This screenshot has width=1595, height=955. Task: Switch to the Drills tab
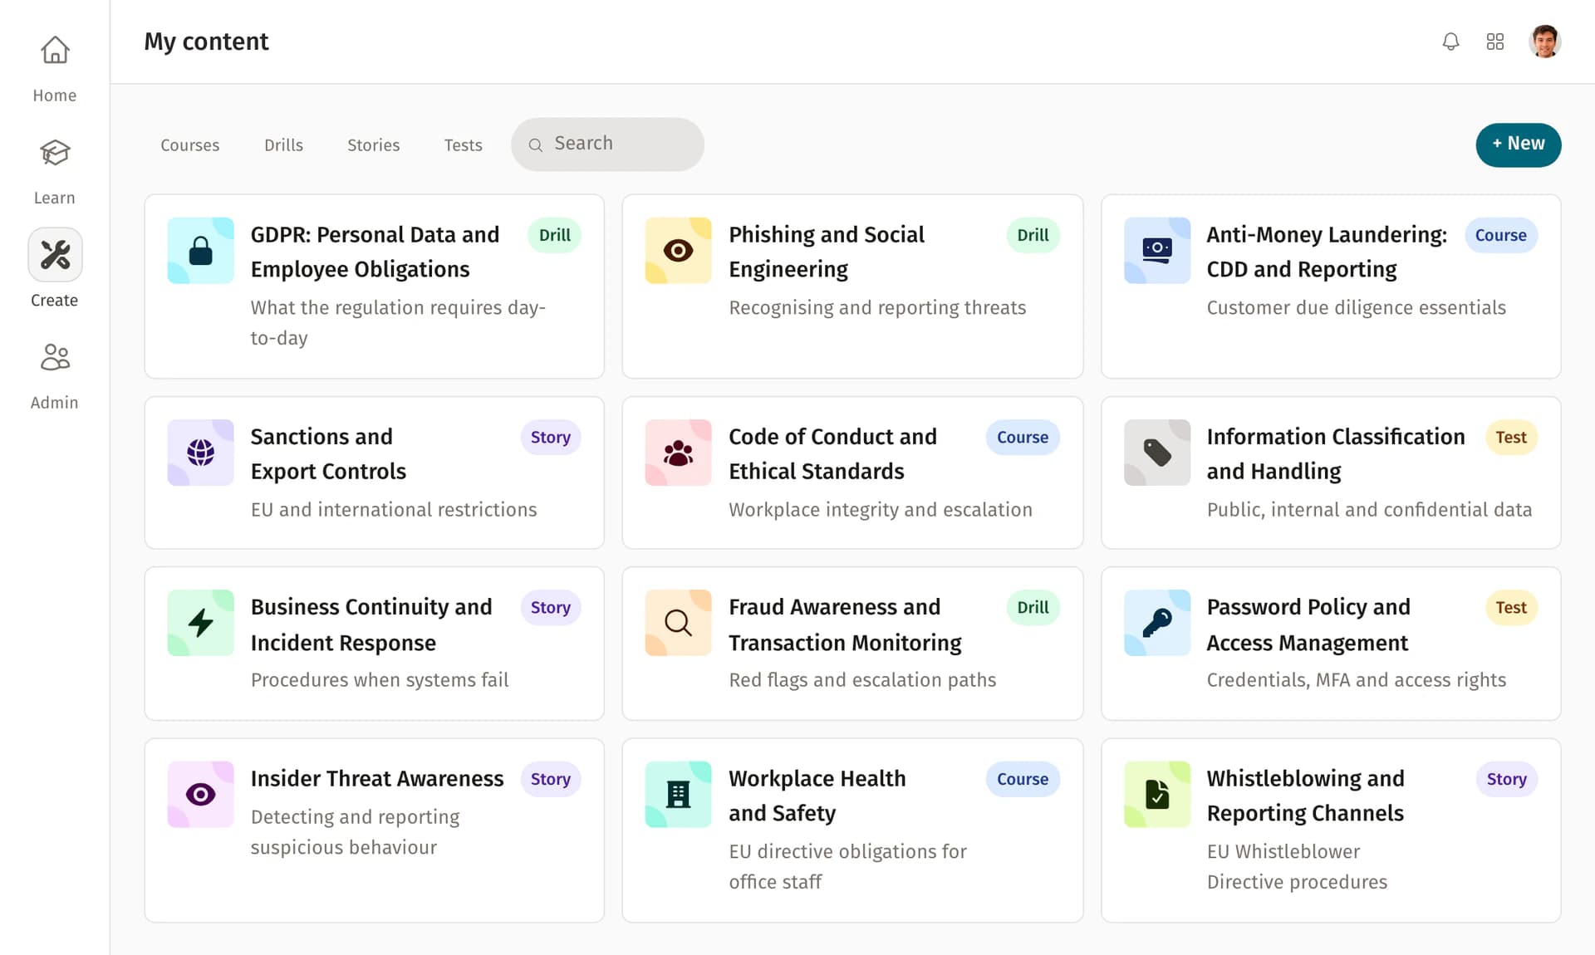(x=283, y=144)
